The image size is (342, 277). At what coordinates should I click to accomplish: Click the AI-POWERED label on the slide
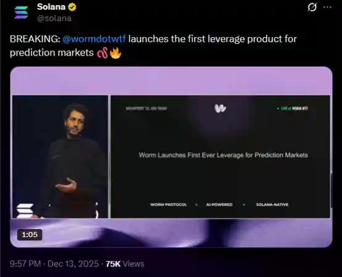pyautogui.click(x=219, y=205)
